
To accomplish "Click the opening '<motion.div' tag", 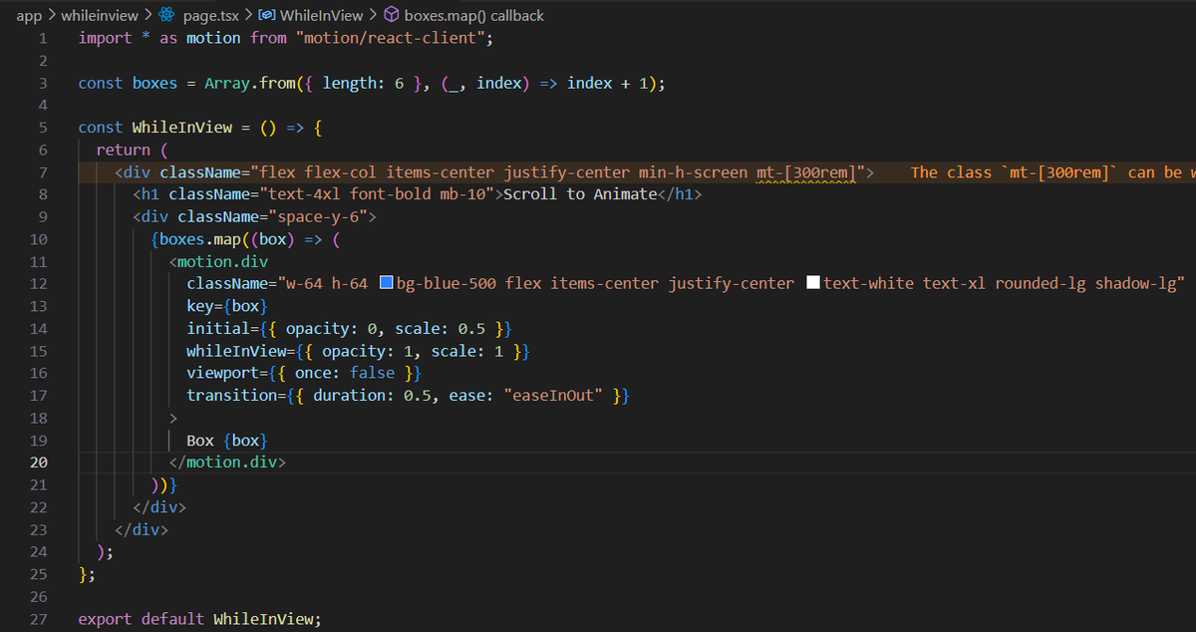I will (218, 262).
